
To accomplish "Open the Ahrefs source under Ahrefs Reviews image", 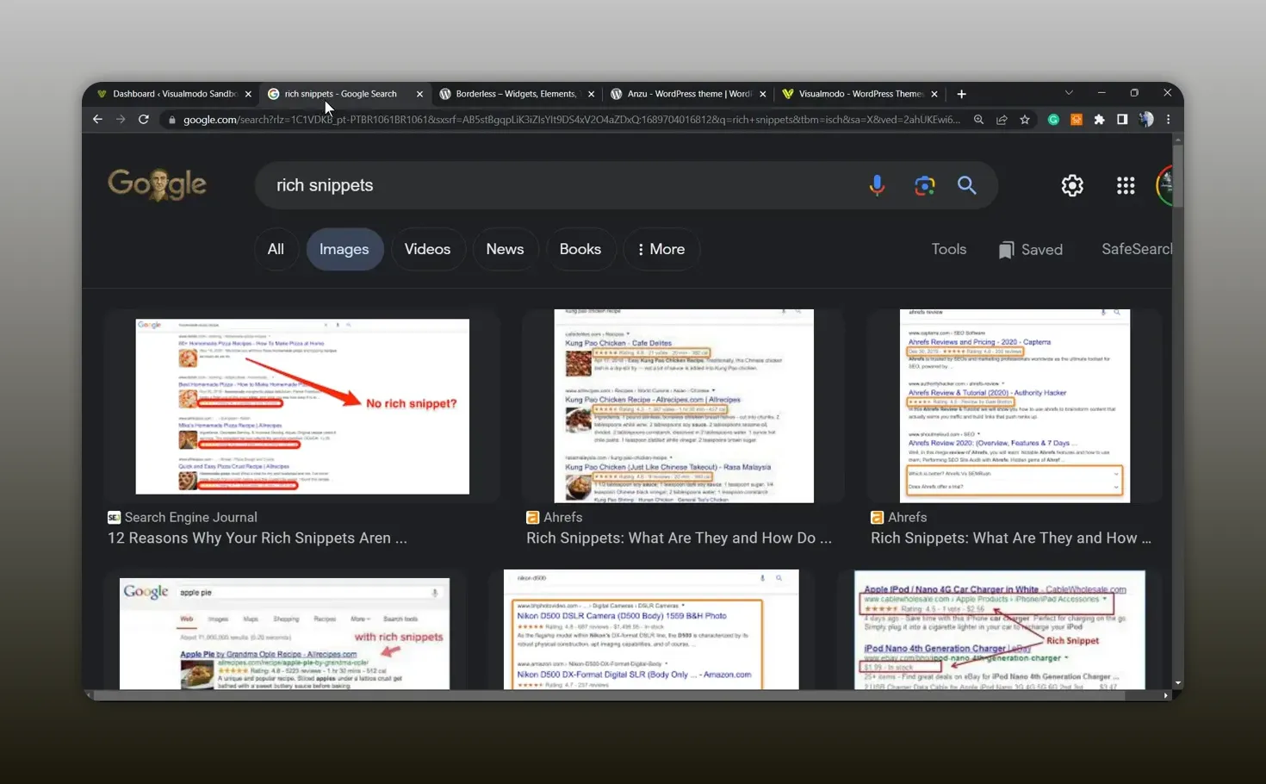I will (x=898, y=517).
